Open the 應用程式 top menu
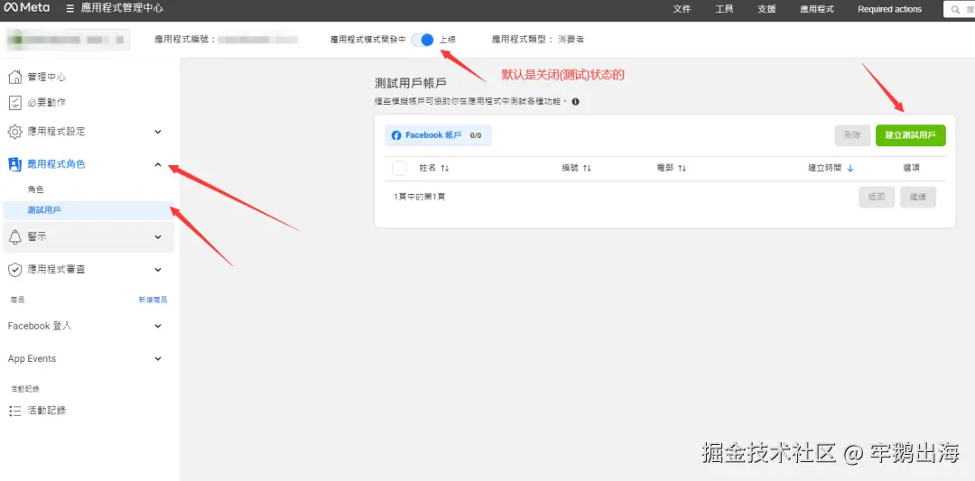Image resolution: width=975 pixels, height=481 pixels. [x=816, y=9]
